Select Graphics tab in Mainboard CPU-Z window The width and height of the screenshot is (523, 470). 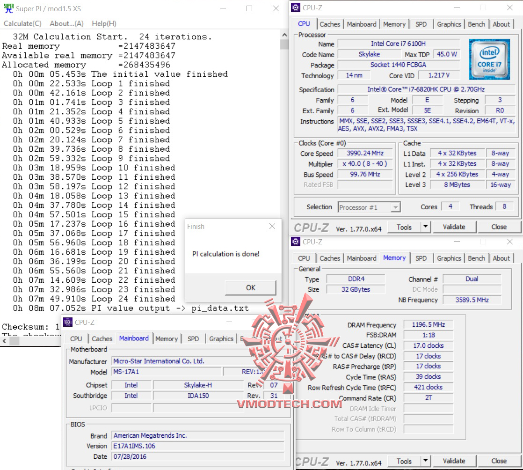pyautogui.click(x=221, y=338)
